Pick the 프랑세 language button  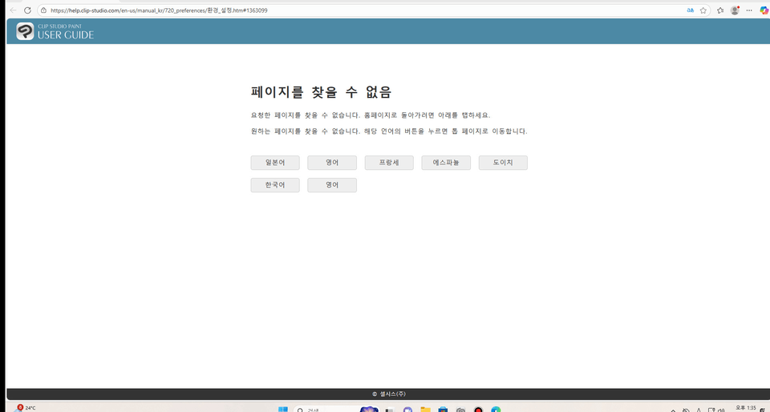389,163
